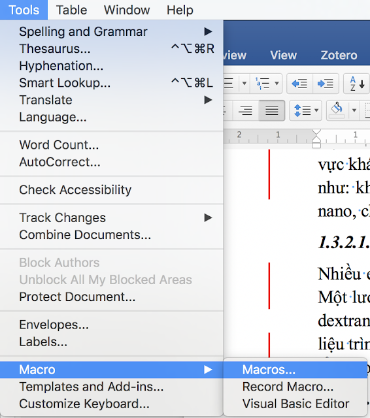
Task: Open the multilevel list dropdown arrow
Action: coord(277,84)
